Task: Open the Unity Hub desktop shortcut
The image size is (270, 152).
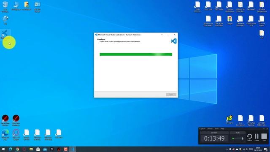Action: point(208,6)
